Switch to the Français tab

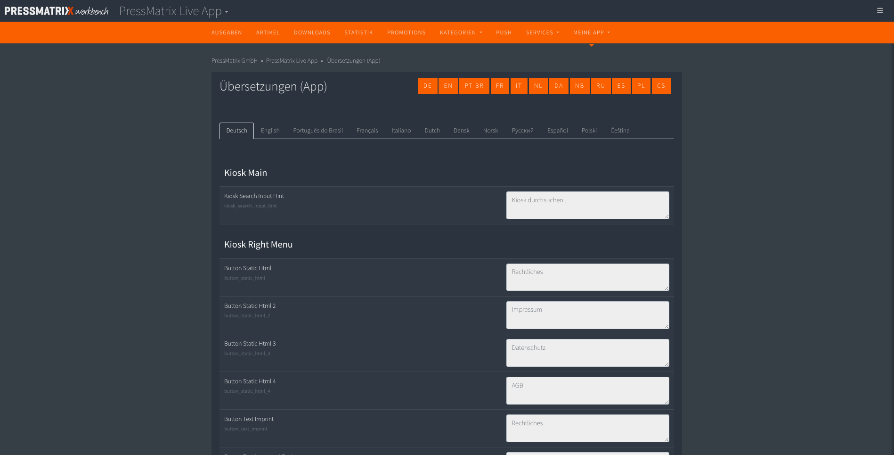(367, 131)
